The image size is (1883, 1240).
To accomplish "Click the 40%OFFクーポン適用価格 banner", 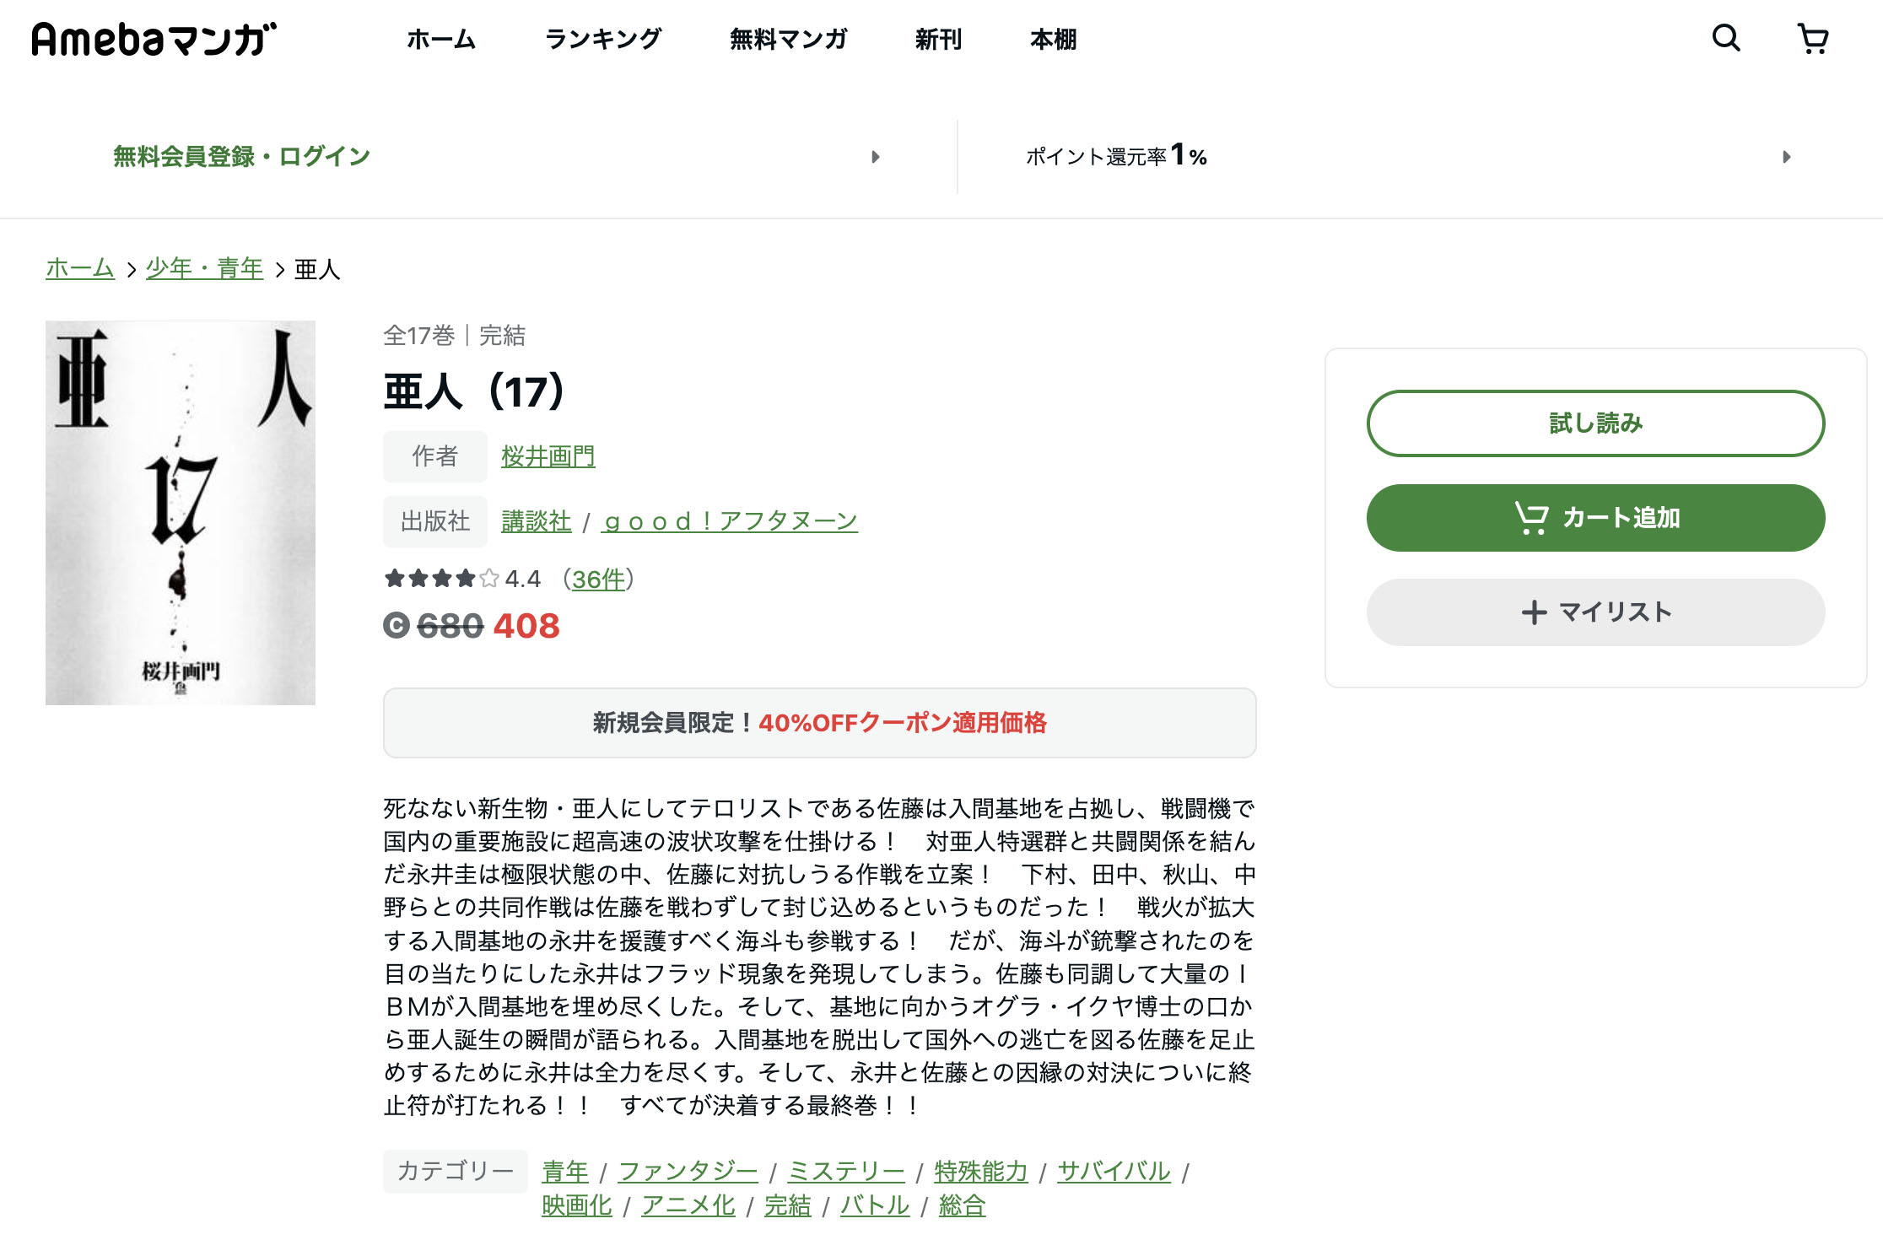I will (819, 723).
